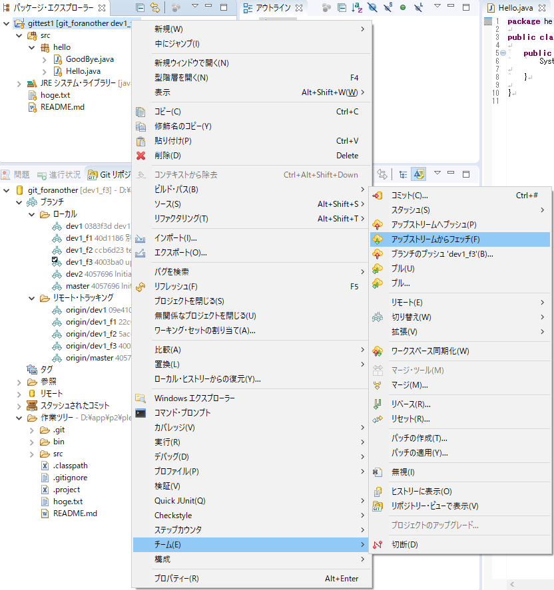Toggle hide non-public members green dot icon

click(x=403, y=7)
